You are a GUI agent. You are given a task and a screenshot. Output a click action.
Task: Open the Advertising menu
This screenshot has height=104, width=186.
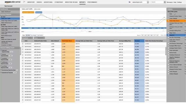coord(48,2)
